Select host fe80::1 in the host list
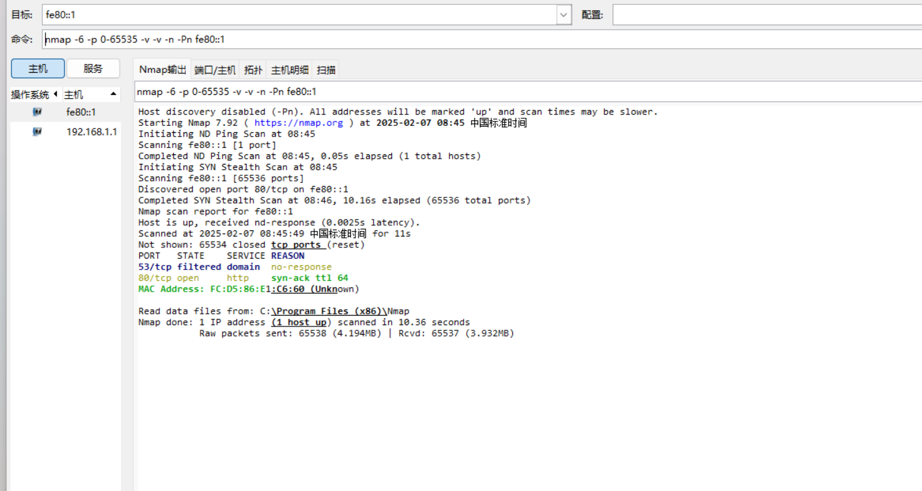The width and height of the screenshot is (922, 491). click(81, 112)
